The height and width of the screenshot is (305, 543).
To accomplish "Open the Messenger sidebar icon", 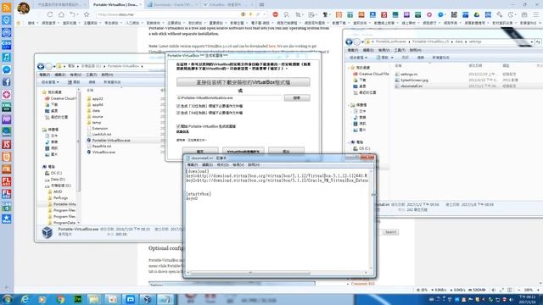I will [6, 69].
